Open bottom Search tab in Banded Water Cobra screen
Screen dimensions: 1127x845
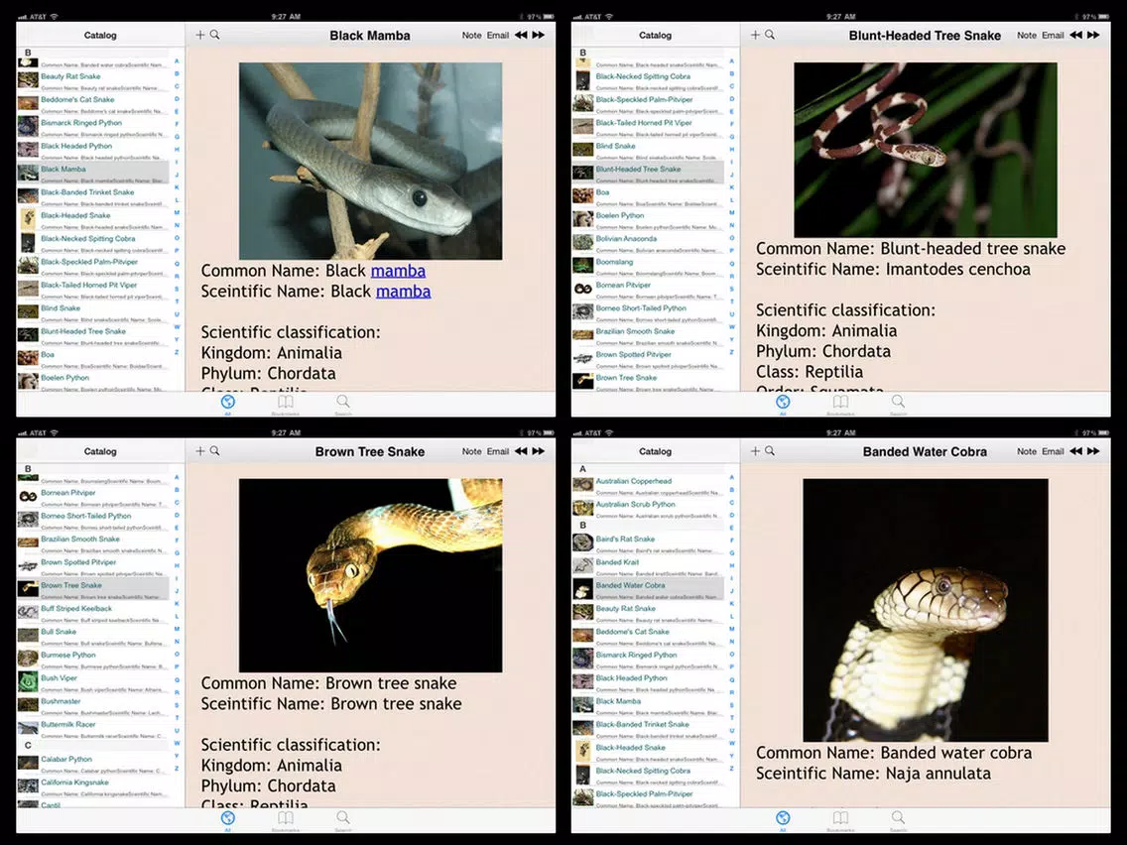click(898, 820)
